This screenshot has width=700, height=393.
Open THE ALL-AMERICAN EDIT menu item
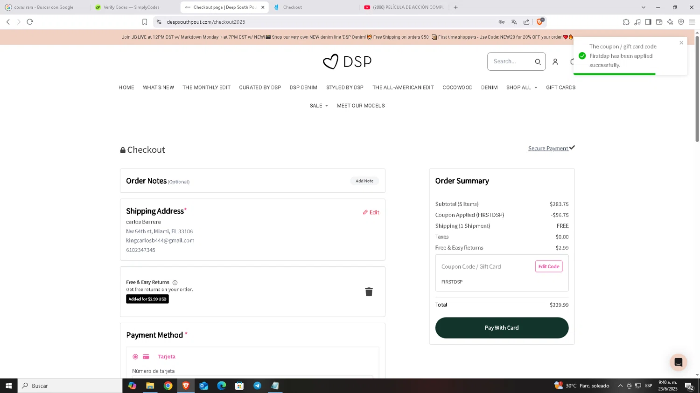[x=403, y=88]
